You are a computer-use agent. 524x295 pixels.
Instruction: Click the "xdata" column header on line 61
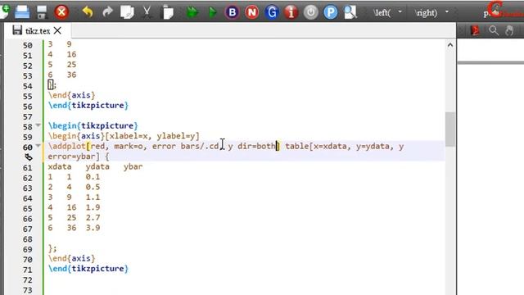point(60,166)
